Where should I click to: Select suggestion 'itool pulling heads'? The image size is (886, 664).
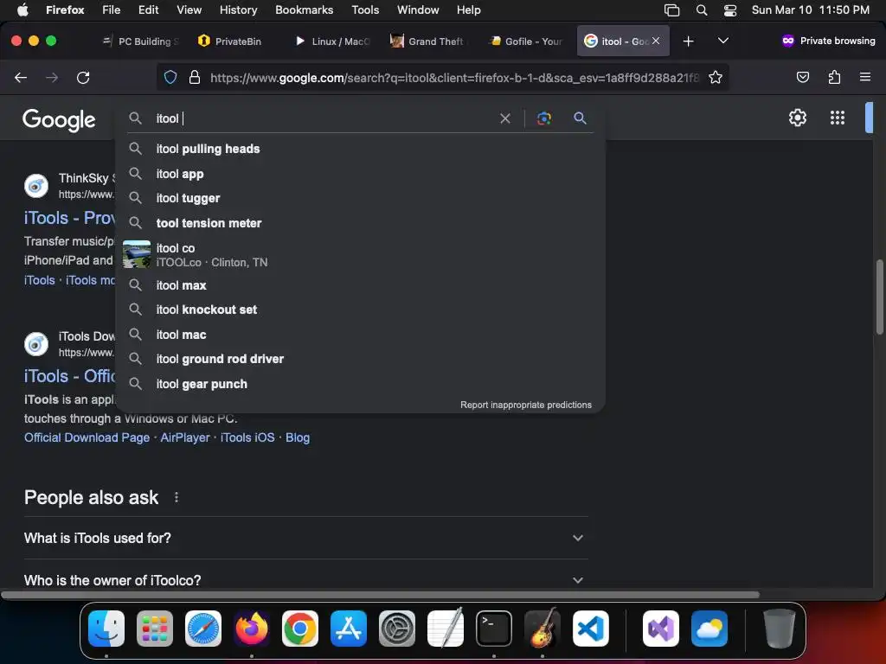click(360, 149)
